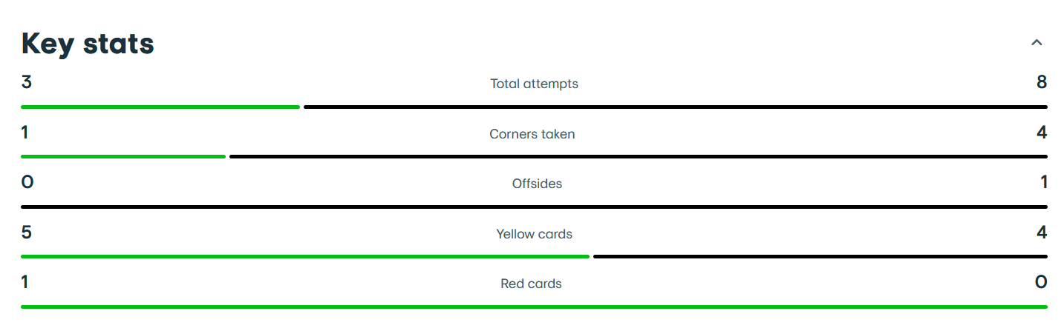Click the black Yellow cards bar segment

point(820,257)
